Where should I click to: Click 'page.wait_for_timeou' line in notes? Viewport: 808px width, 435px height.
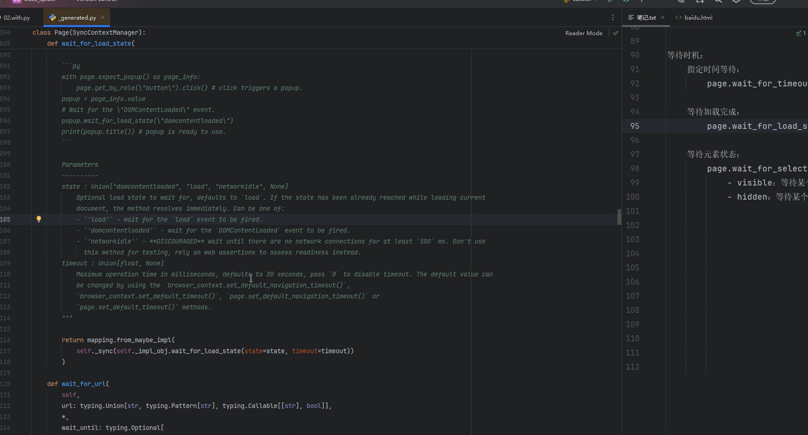pyautogui.click(x=757, y=84)
